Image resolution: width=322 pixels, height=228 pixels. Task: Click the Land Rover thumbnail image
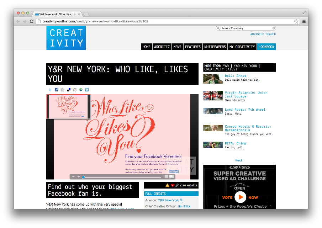(x=213, y=111)
